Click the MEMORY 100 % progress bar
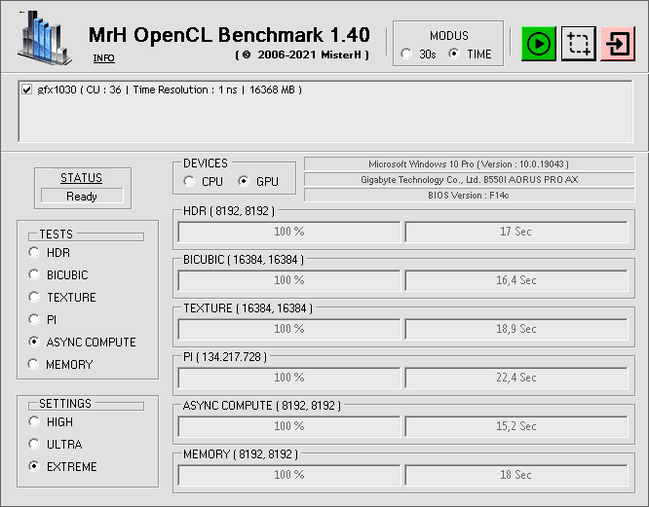This screenshot has height=507, width=649. coord(288,475)
